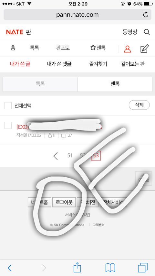
Task: Select page 51 in pagination
Action: (70, 156)
